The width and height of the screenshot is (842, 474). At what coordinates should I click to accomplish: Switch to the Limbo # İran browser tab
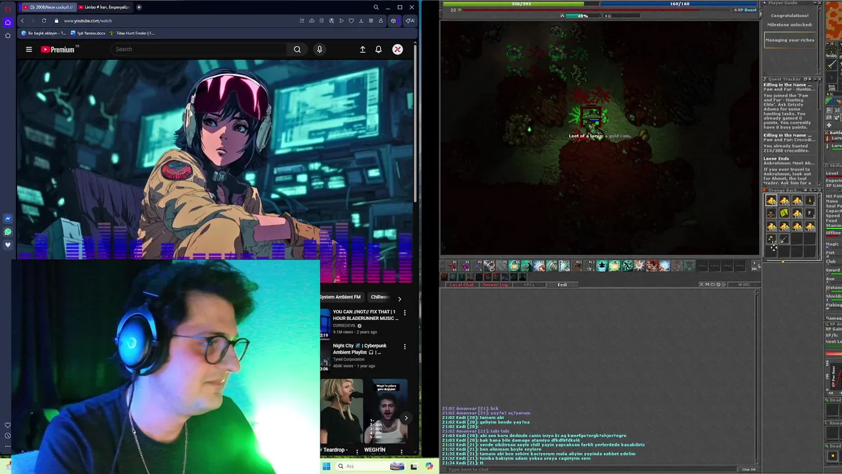[105, 7]
